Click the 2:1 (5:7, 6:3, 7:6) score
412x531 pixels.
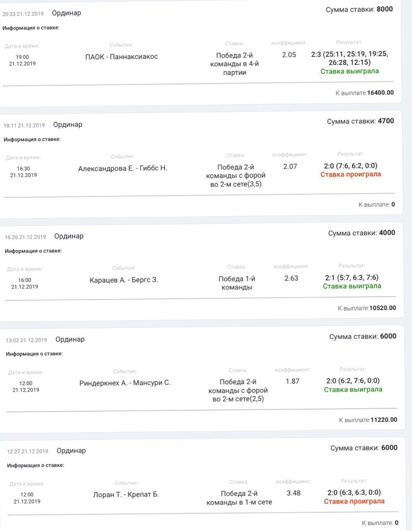coord(352,278)
